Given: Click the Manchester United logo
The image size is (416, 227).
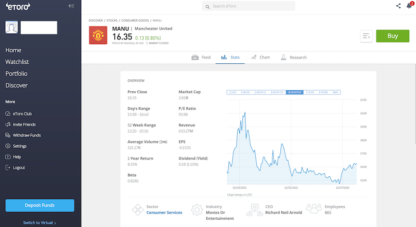Looking at the screenshot, I should click(98, 35).
